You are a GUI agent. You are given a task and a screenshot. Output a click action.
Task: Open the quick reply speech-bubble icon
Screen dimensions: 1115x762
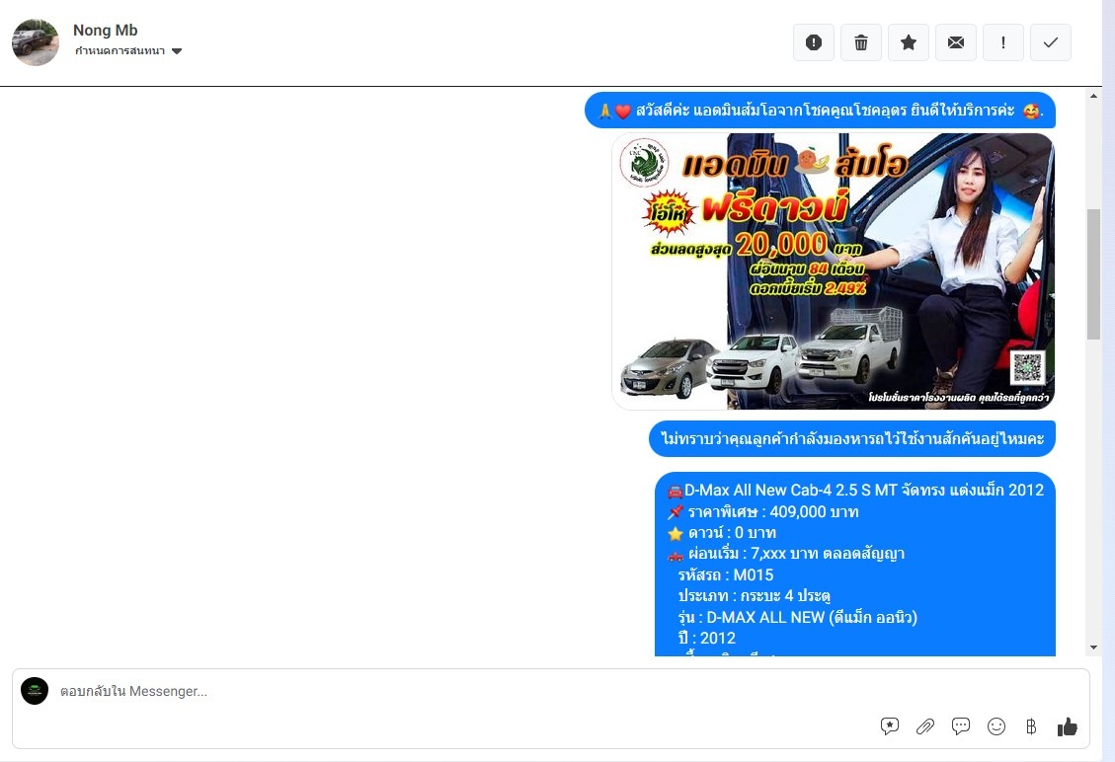(961, 726)
